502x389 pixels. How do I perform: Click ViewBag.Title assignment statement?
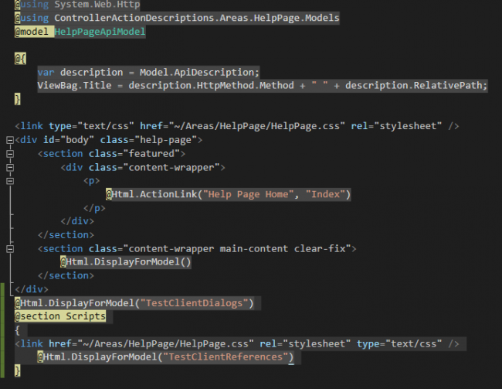(x=263, y=86)
